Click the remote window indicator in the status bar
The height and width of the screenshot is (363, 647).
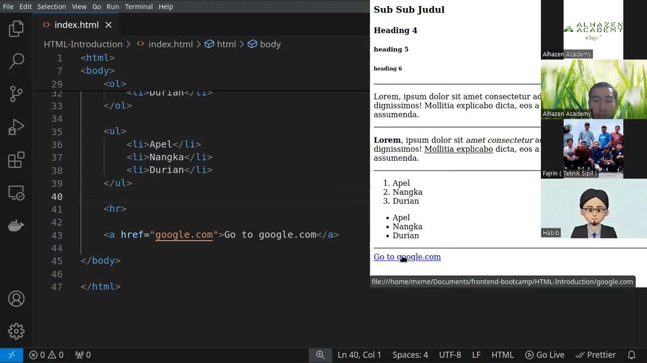[12, 355]
